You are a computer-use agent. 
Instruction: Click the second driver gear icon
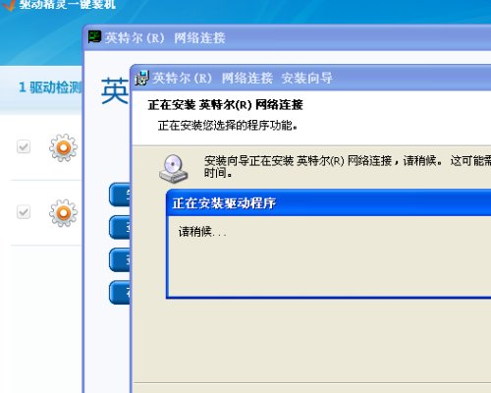click(63, 213)
